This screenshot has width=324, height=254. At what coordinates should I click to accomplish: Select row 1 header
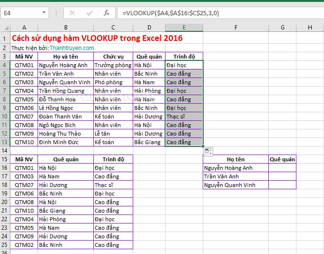click(x=5, y=39)
